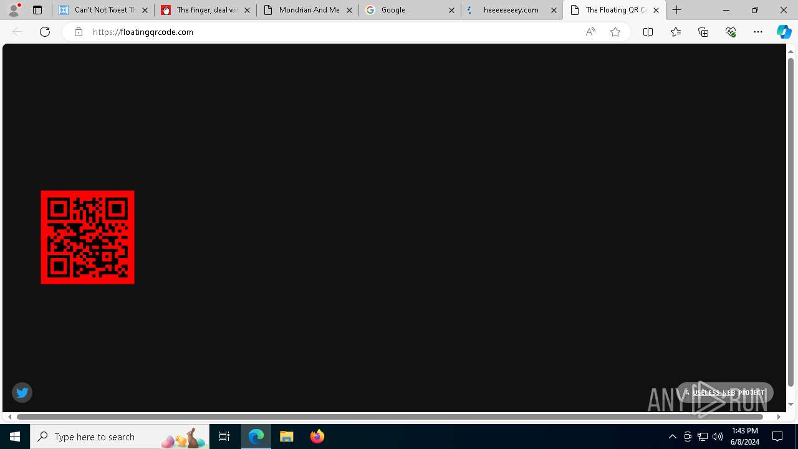798x449 pixels.
Task: Open File Explorer from taskbar
Action: pyautogui.click(x=287, y=437)
